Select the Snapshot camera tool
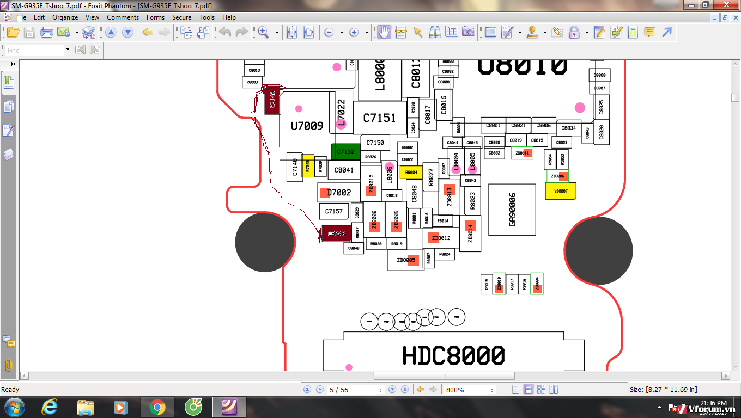Image resolution: width=741 pixels, height=418 pixels. (x=469, y=33)
